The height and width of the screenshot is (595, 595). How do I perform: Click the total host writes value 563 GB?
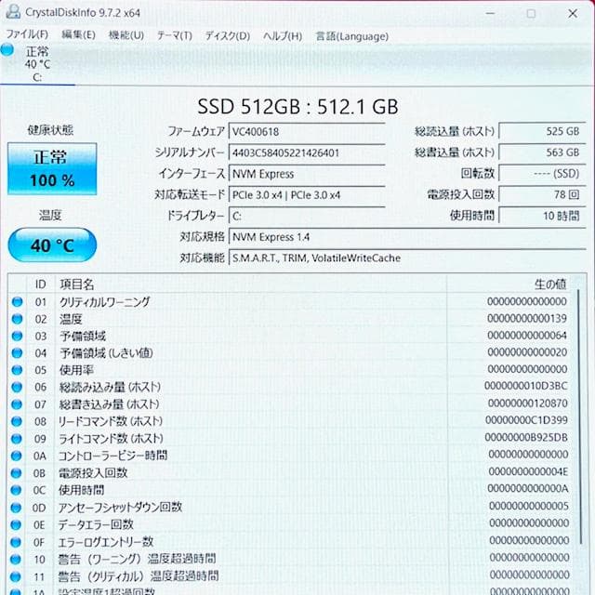click(x=542, y=152)
